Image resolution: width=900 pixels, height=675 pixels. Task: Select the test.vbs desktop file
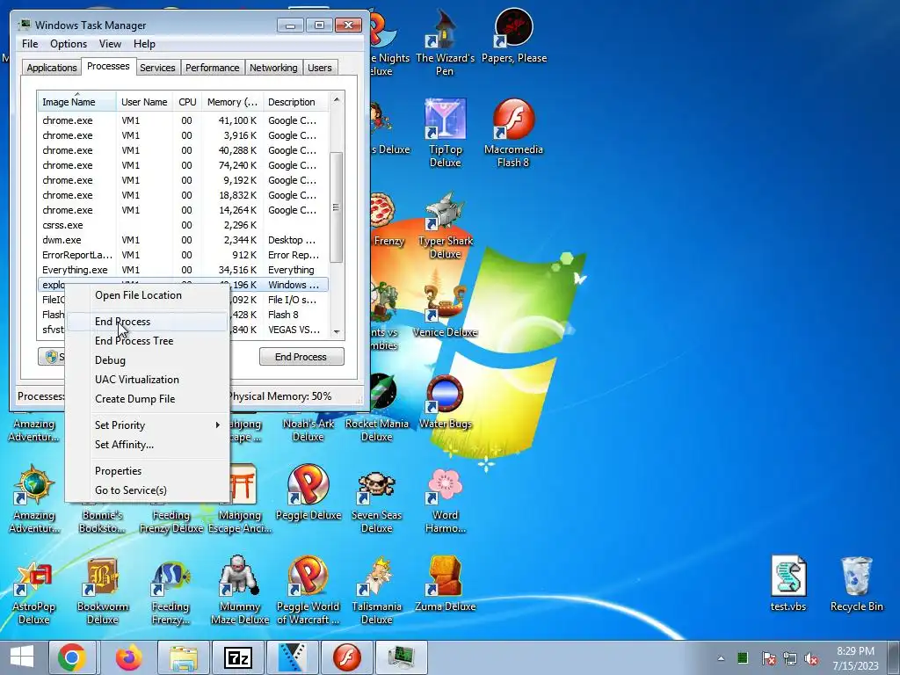788,584
